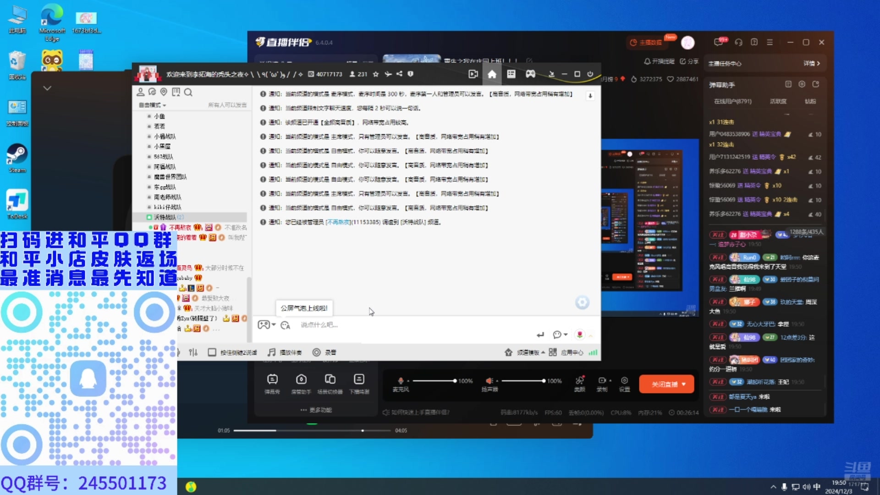
Task: Adjust the 麦克风 volume slider
Action: 434,381
